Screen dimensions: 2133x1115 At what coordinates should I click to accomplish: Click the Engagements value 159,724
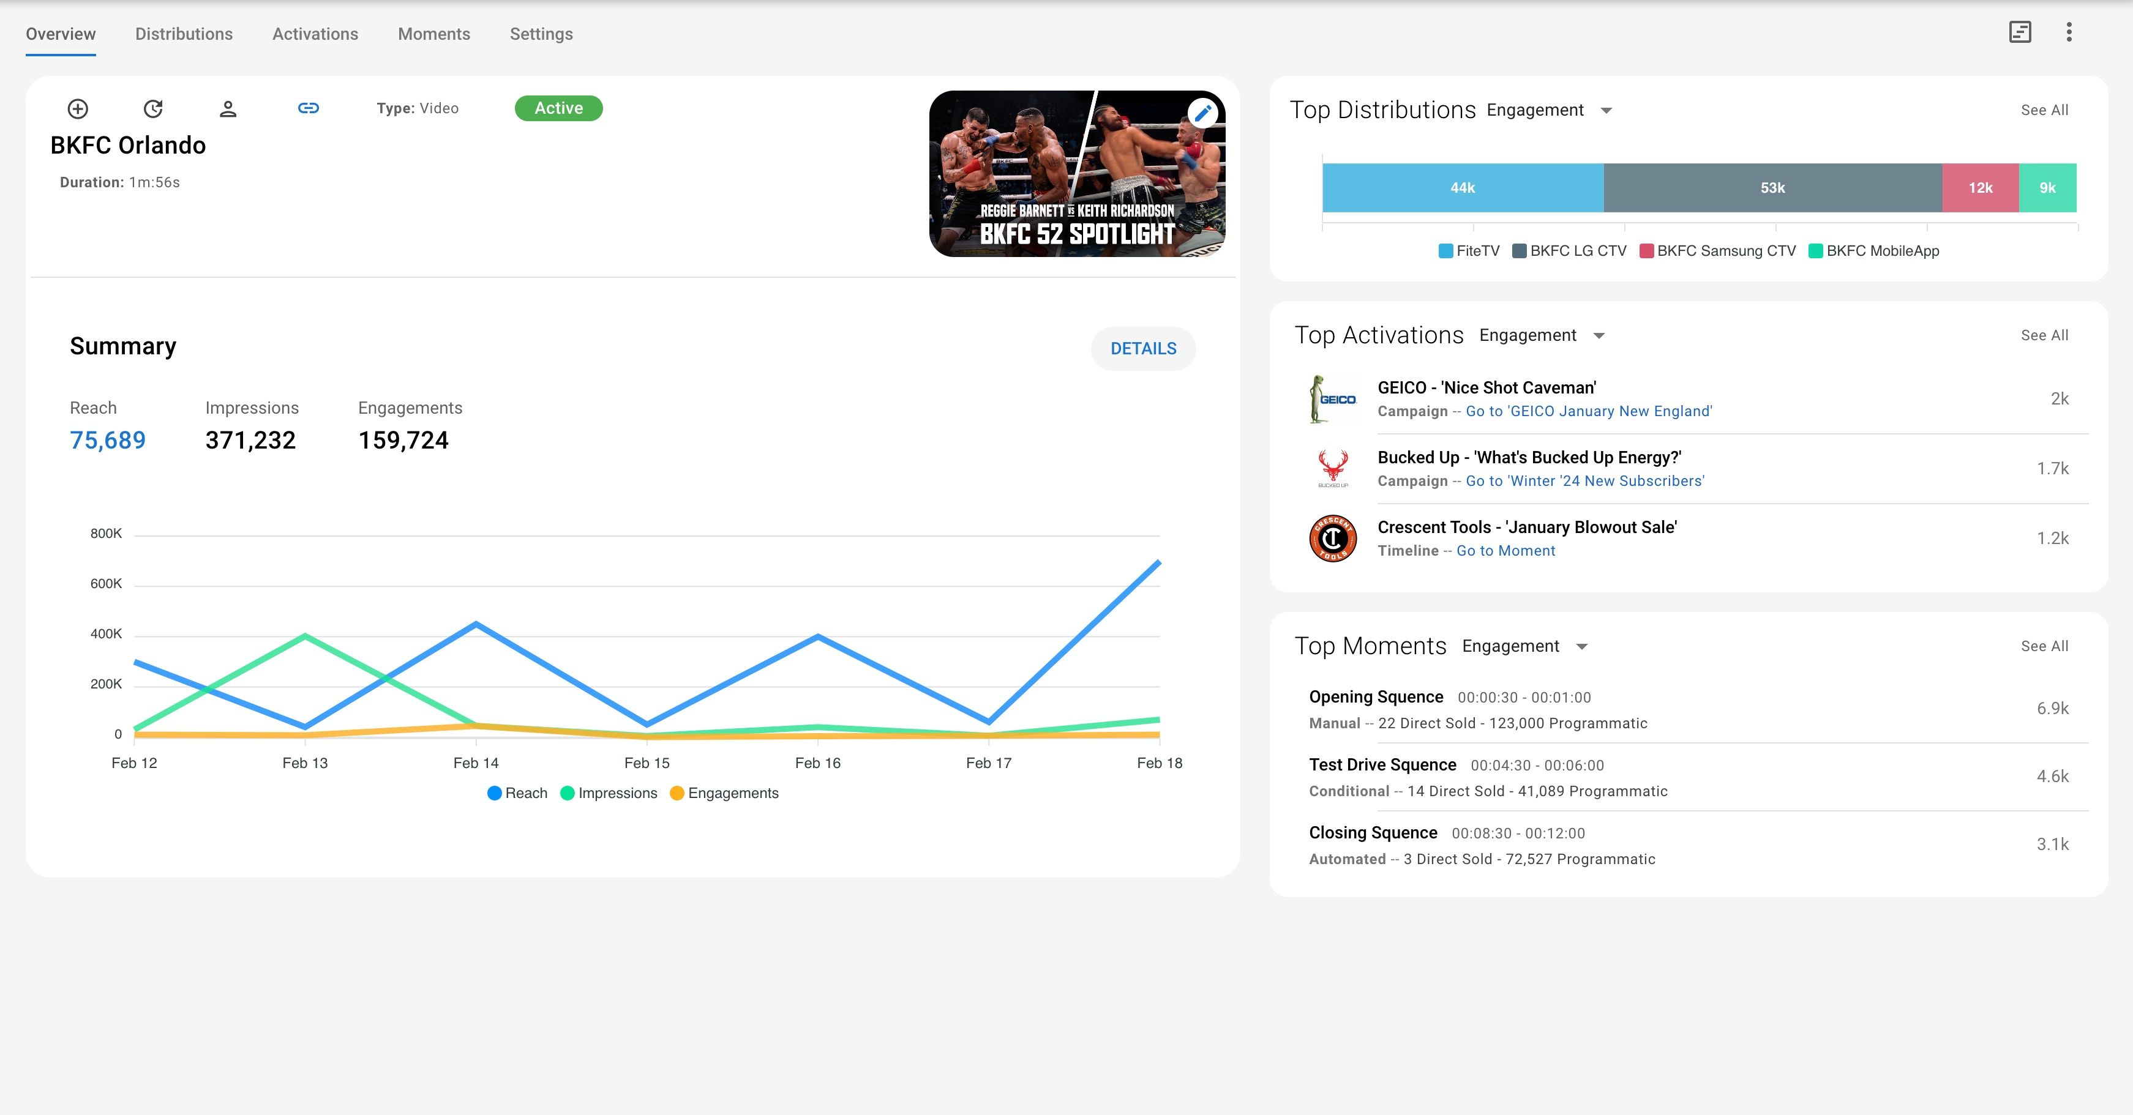403,441
